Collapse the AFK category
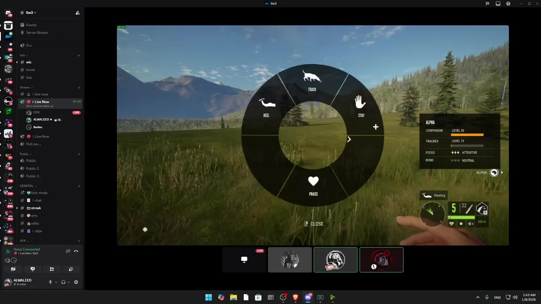Screen dimensions: 541x304 tap(24, 241)
